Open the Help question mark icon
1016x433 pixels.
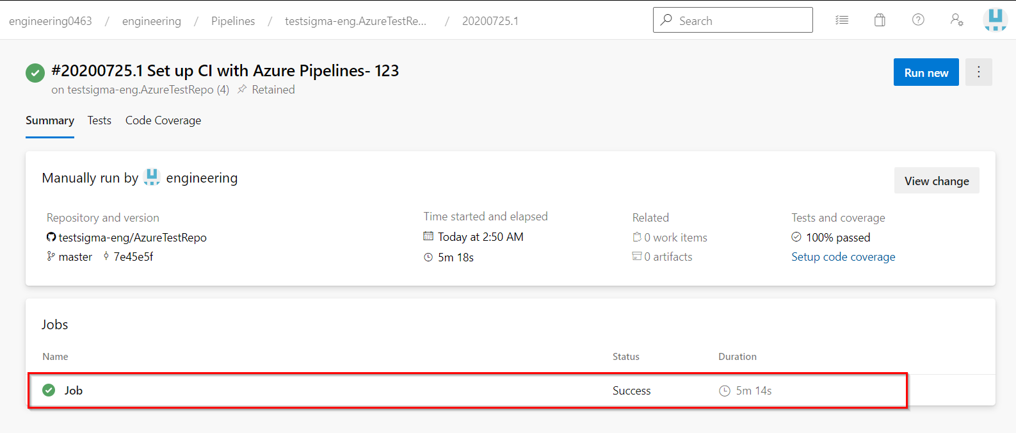click(918, 20)
